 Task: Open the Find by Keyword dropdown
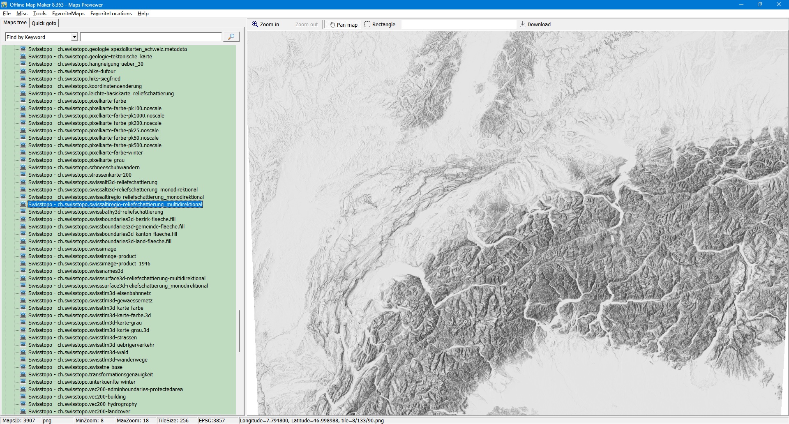tap(74, 37)
